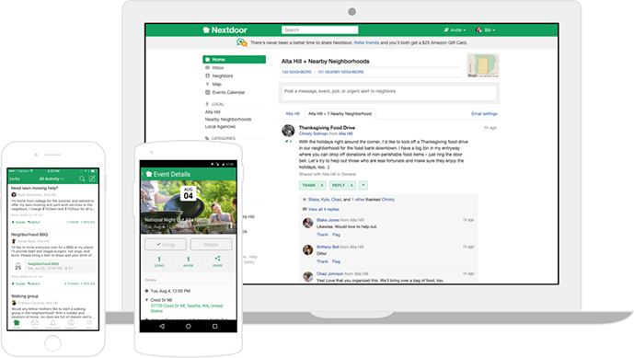Screen dimensions: 634x358
Task: Open View all 4 replies link
Action: click(324, 209)
